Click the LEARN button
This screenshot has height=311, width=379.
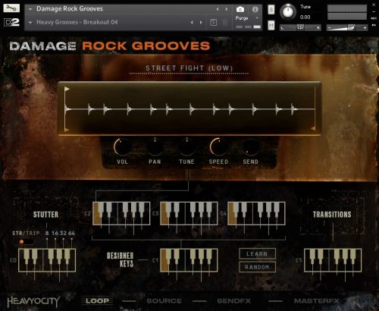click(x=257, y=254)
